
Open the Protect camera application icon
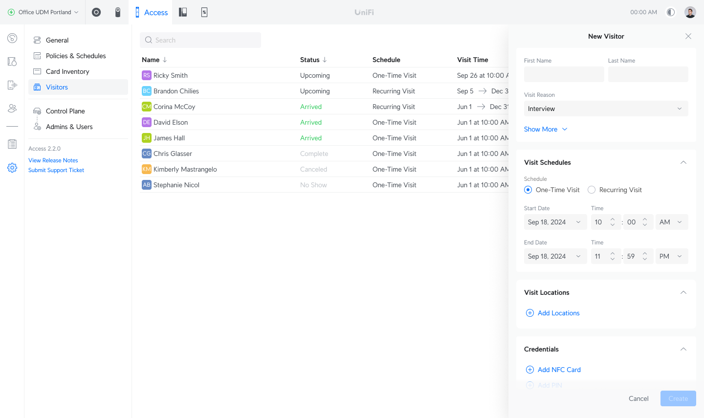118,12
